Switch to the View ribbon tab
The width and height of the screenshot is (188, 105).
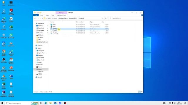pos(53,15)
